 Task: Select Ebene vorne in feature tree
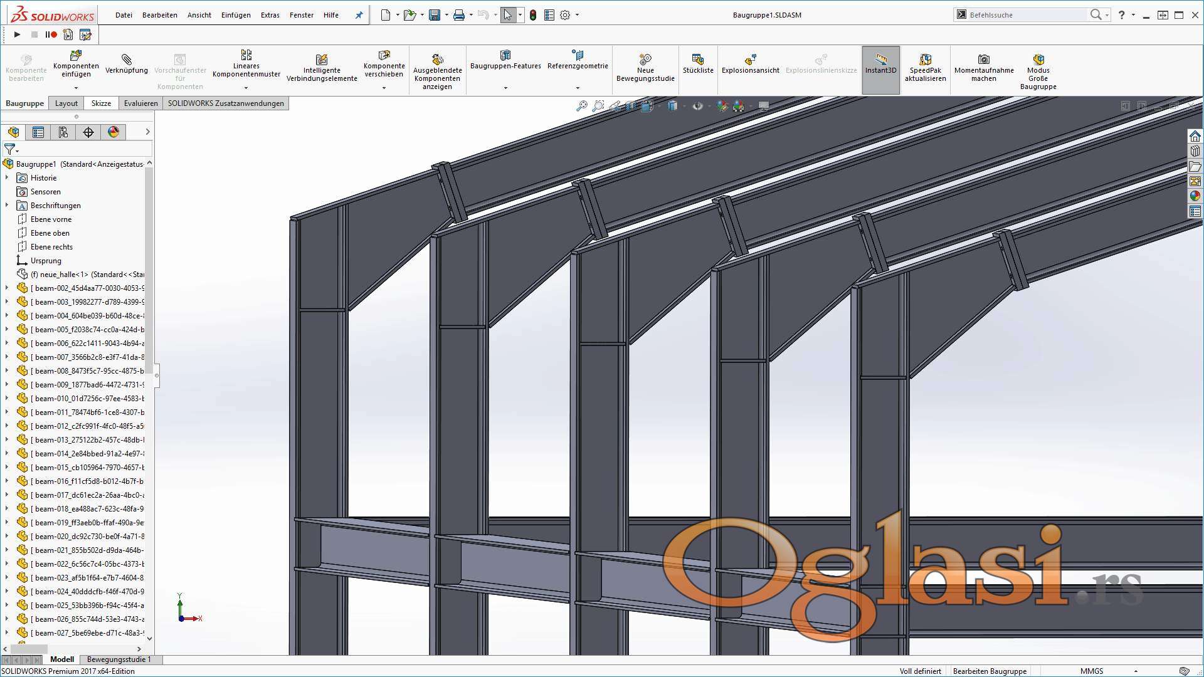click(51, 219)
